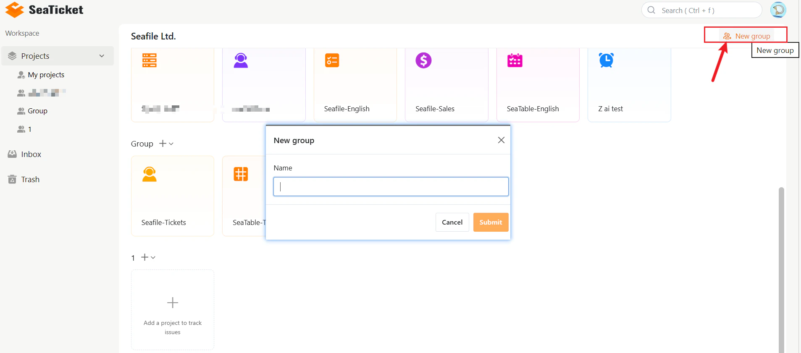Submit the new group name
Viewport: 801px width, 353px height.
[491, 222]
